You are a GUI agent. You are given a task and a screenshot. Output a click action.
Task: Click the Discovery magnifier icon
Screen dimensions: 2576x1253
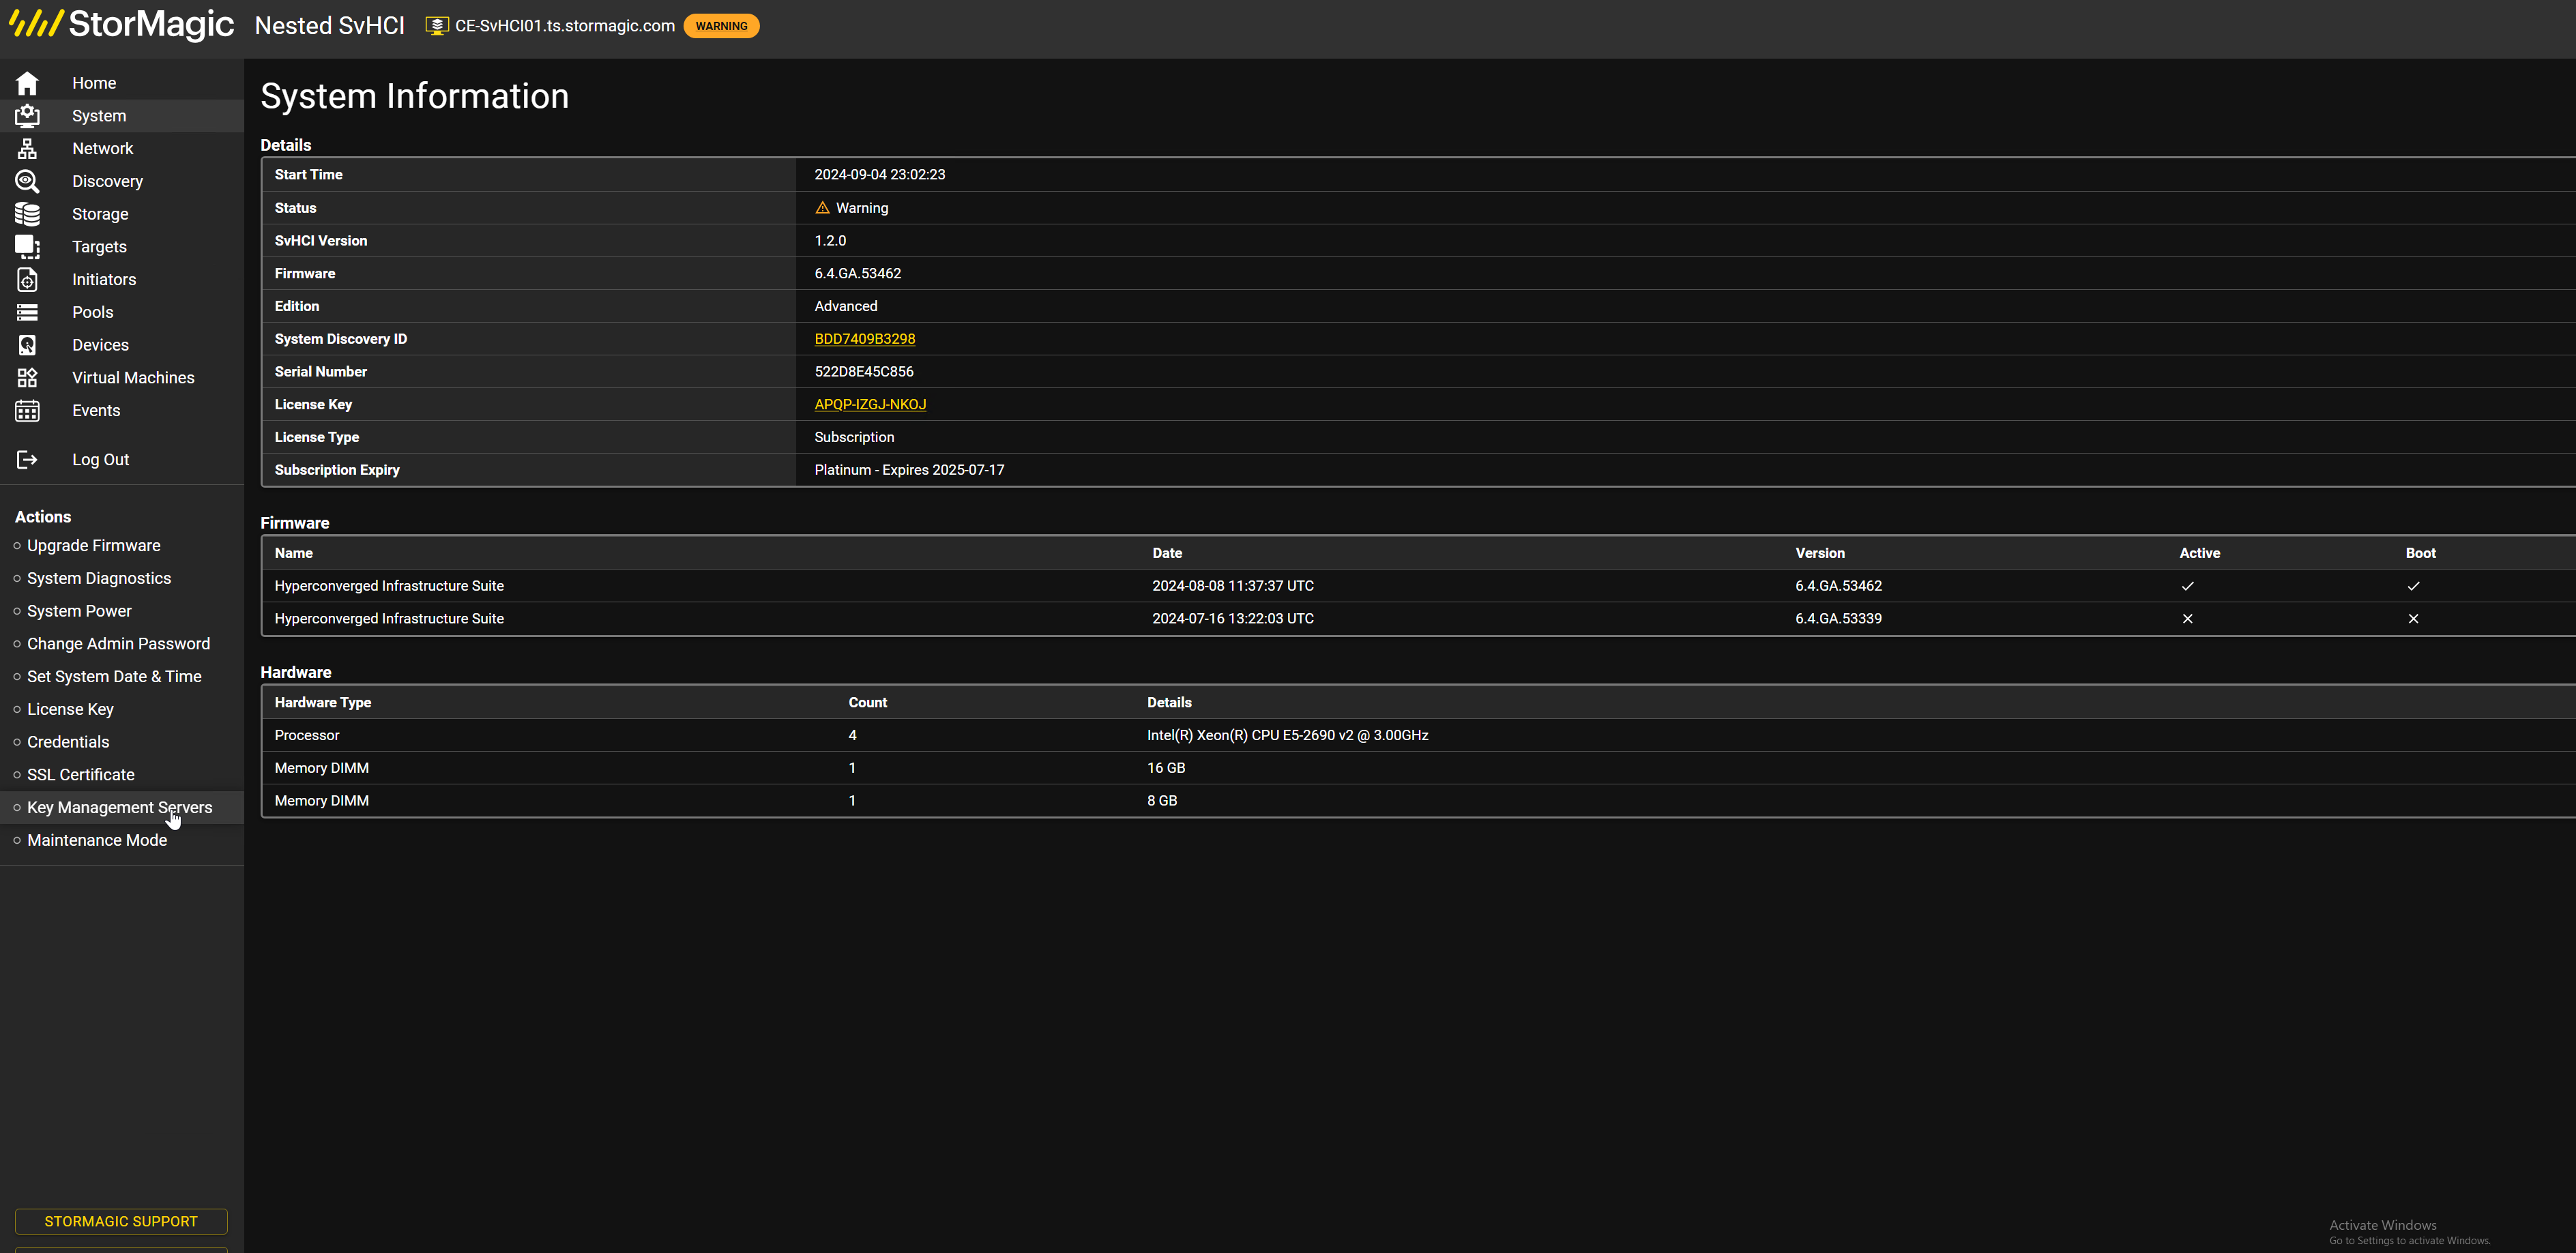pyautogui.click(x=27, y=181)
